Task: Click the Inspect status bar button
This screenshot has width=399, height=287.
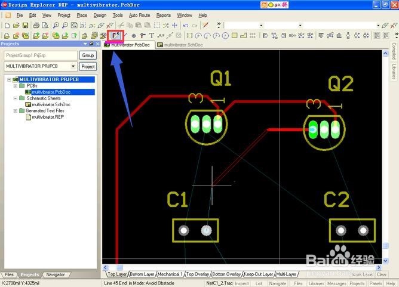Action: 241,283
